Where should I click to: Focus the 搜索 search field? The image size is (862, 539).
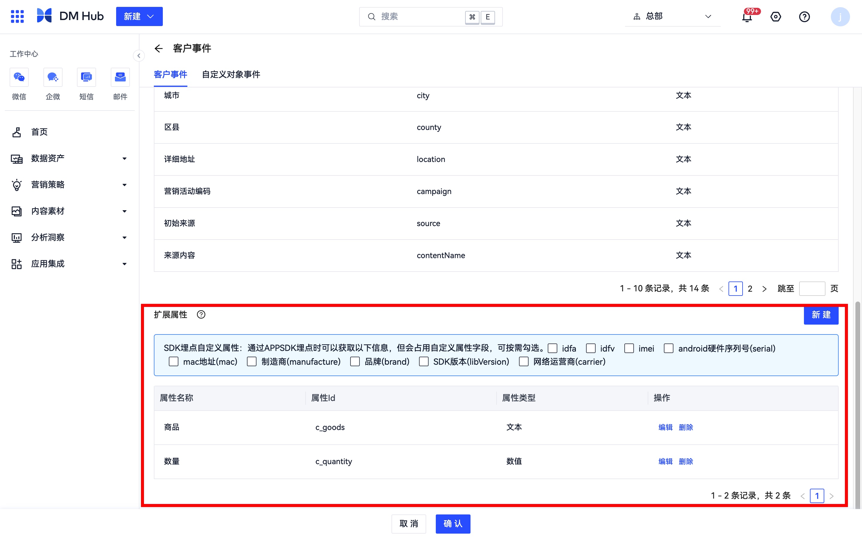[x=431, y=17]
